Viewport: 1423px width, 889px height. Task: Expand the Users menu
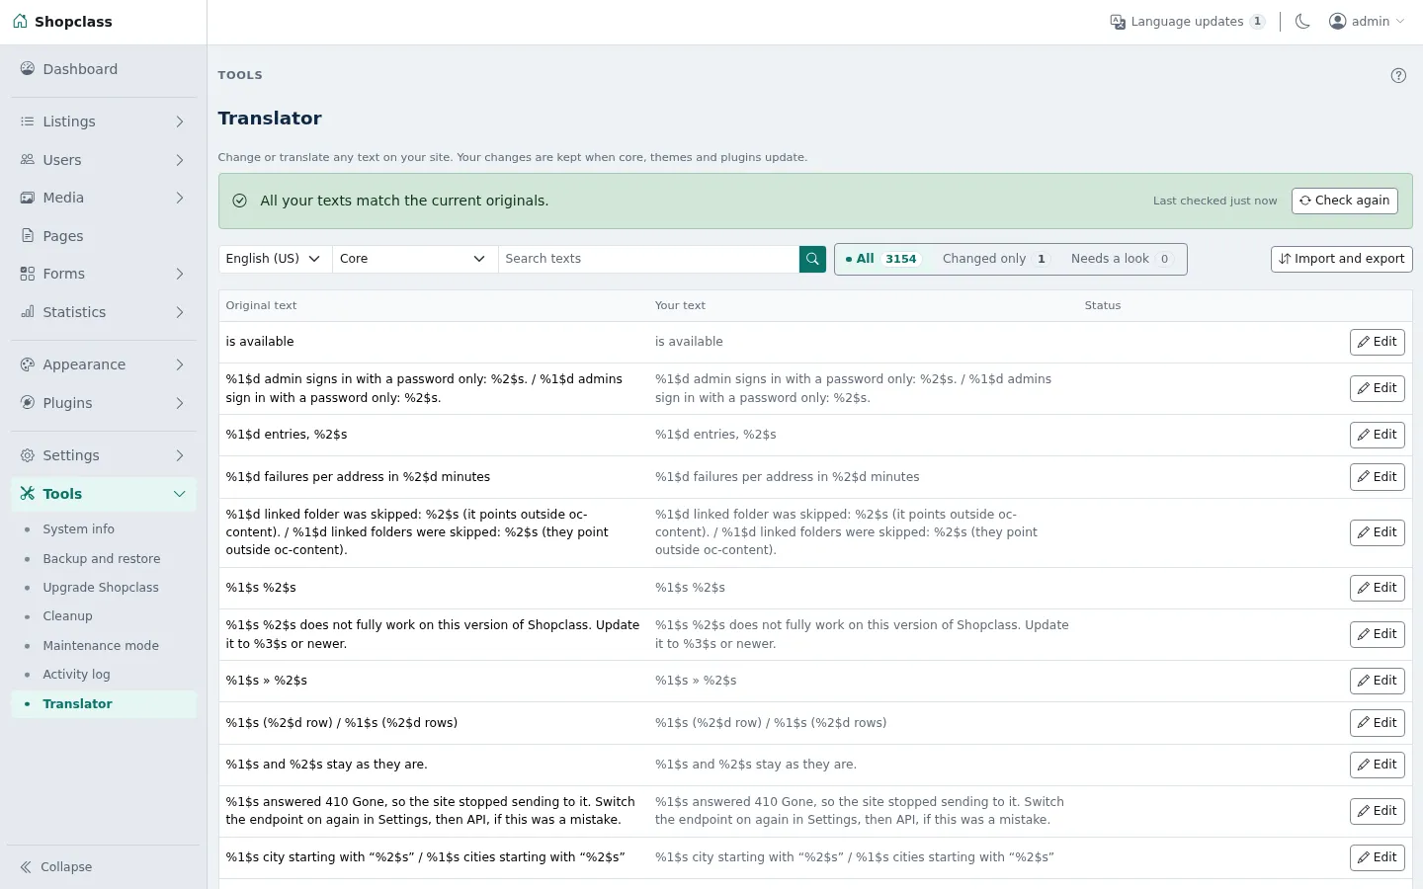coord(104,160)
